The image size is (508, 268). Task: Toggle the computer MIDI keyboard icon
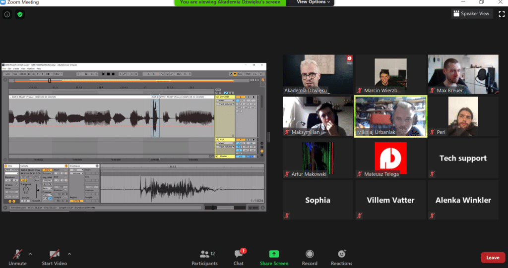pos(235,74)
